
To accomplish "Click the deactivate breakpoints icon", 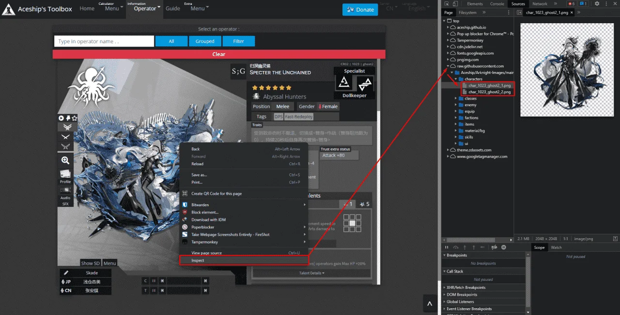I will click(494, 247).
